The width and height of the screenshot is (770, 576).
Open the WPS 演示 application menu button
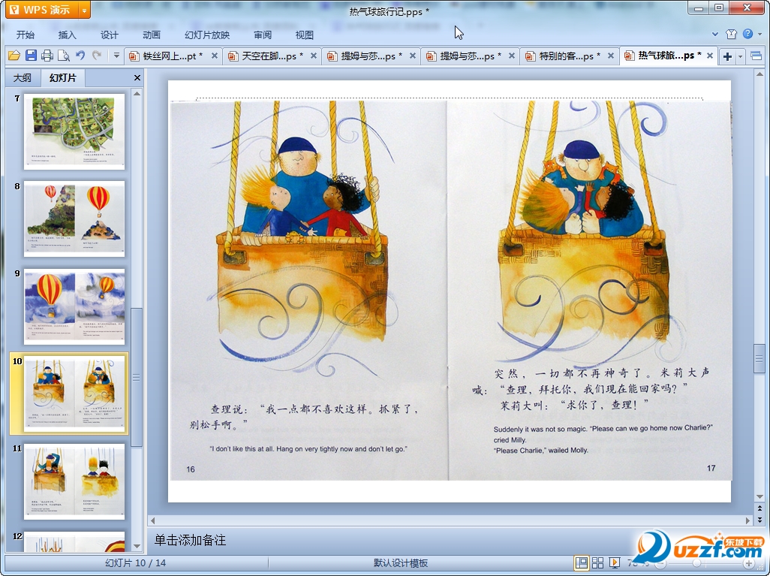[42, 9]
